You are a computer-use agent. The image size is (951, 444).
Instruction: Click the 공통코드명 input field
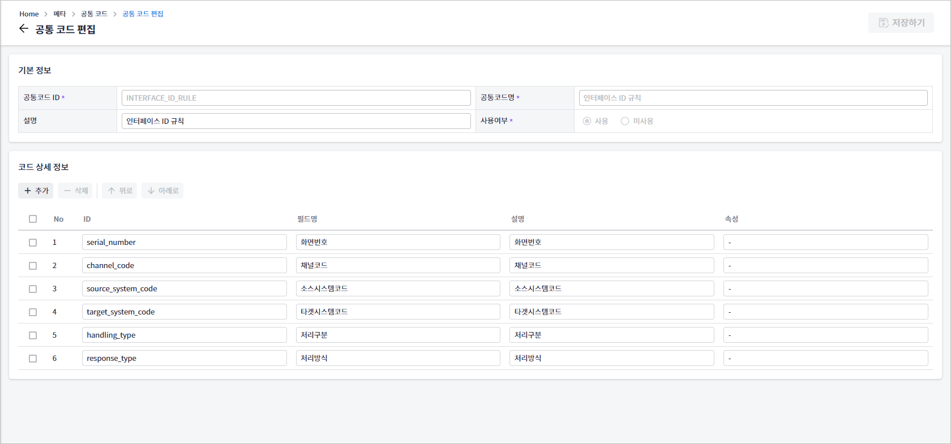[753, 98]
